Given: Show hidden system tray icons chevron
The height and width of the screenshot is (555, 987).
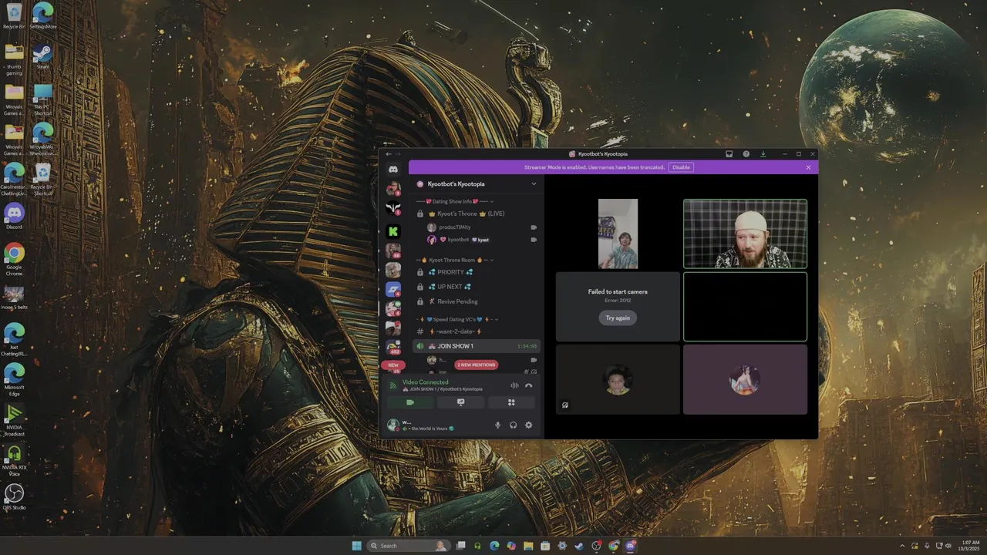Looking at the screenshot, I should [x=902, y=546].
